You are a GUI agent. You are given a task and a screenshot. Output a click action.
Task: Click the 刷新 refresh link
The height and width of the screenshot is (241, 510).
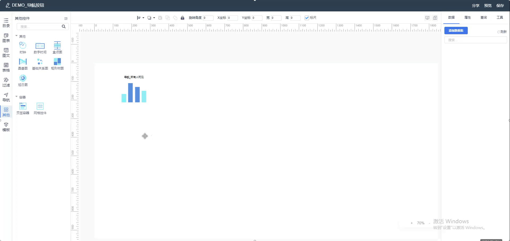tap(502, 32)
